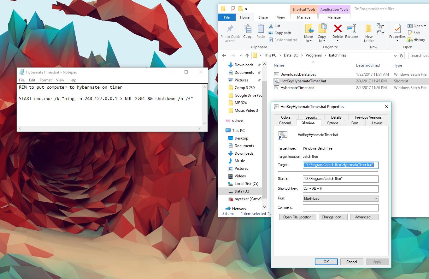Click the Up arrow navigation icon
This screenshot has width=429, height=279.
(247, 56)
